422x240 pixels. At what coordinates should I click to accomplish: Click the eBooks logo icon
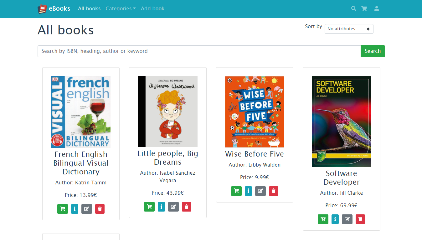tap(42, 9)
